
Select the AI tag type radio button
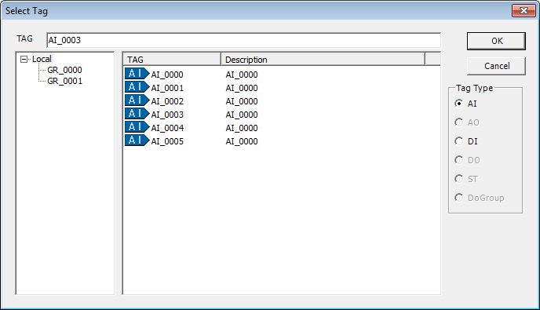coord(458,104)
